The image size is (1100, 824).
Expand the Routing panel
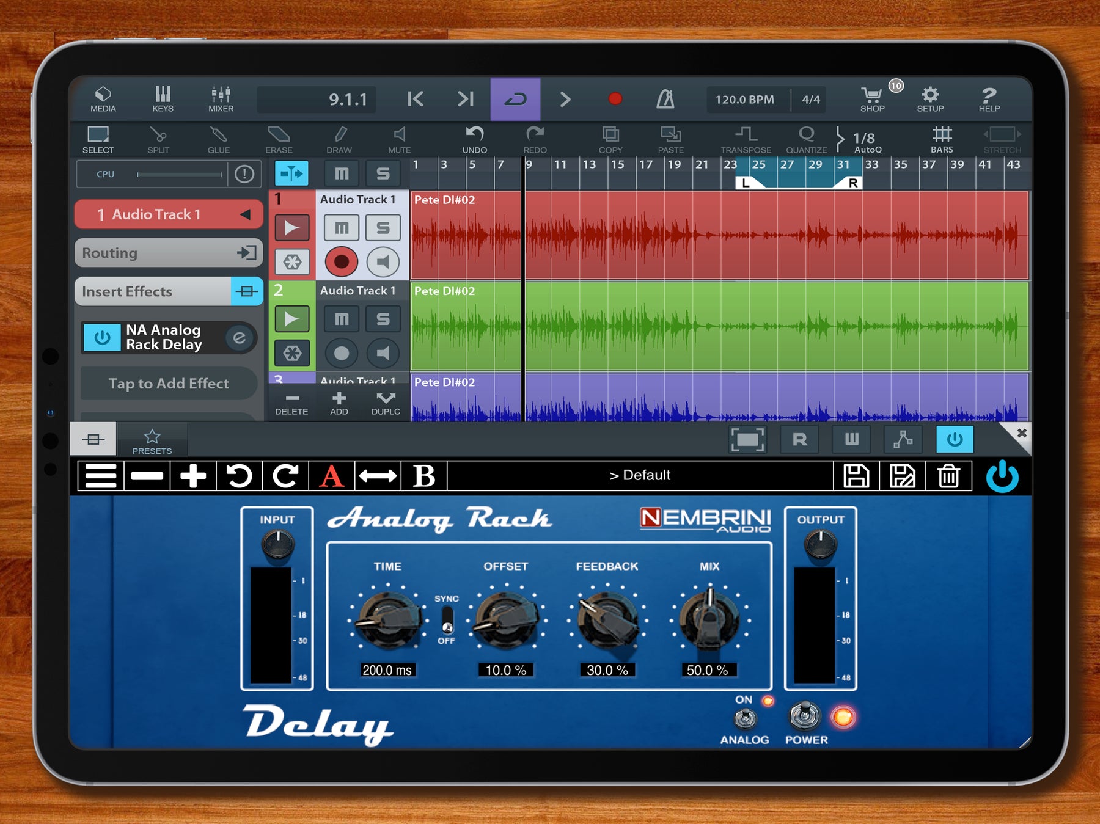coord(168,253)
